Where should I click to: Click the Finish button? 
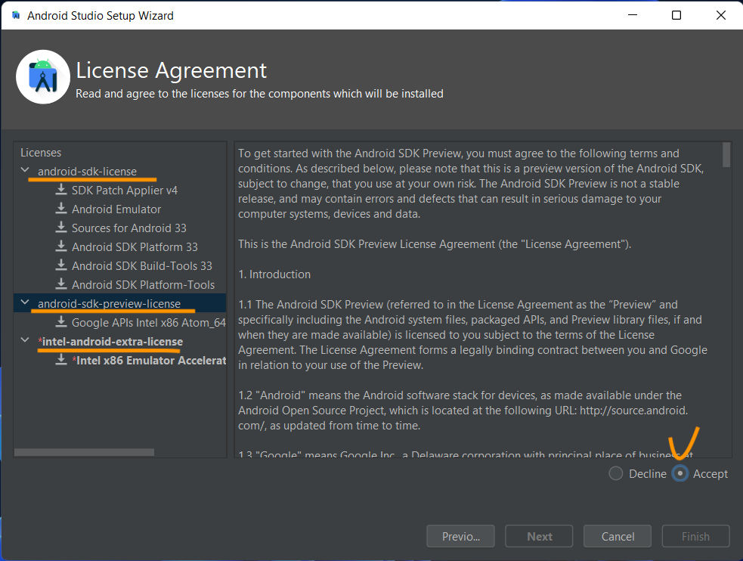(x=695, y=536)
